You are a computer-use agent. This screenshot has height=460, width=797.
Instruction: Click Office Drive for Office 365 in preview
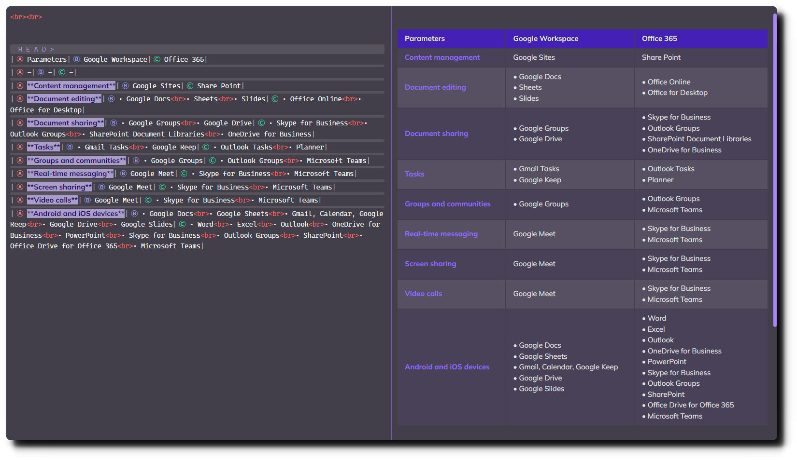tap(691, 405)
